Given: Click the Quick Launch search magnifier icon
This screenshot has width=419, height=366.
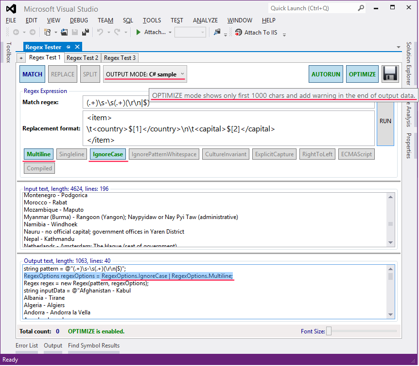Looking at the screenshot, I should tap(361, 8).
